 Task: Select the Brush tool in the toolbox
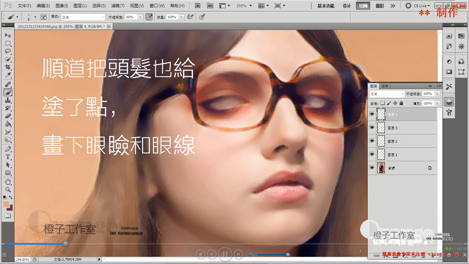8,92
